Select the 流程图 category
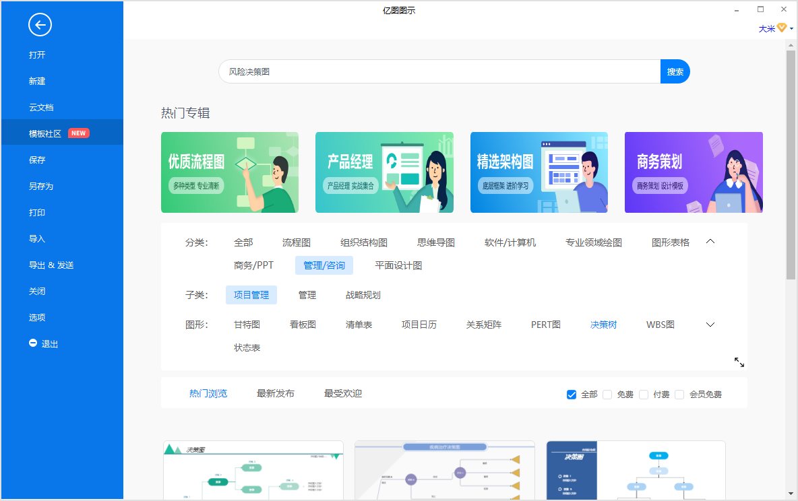Screen dimensions: 798x501 point(296,242)
